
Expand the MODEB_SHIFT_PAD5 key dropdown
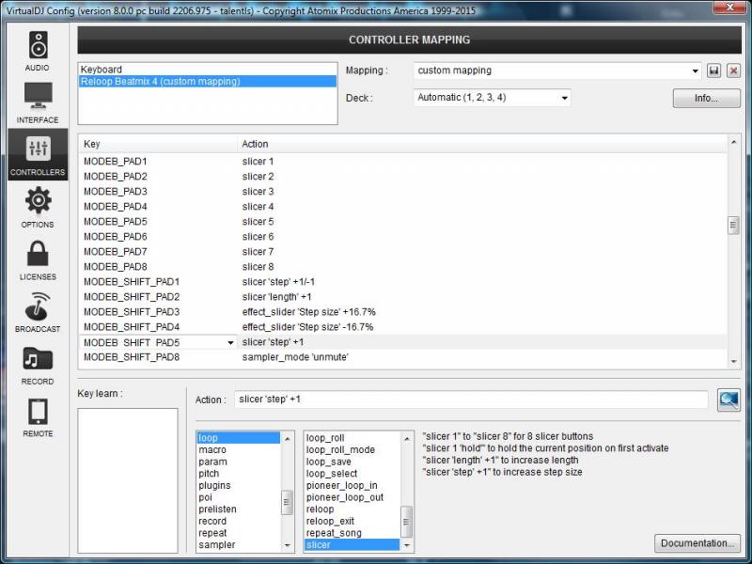click(x=230, y=342)
